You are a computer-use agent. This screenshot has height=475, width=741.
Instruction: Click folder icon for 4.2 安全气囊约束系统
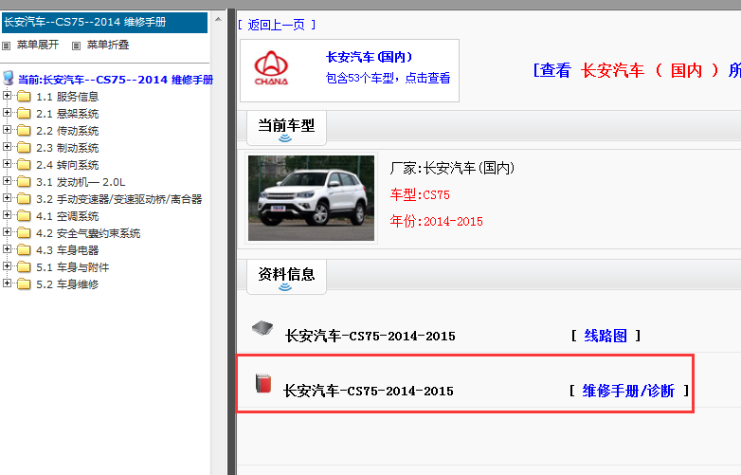tap(24, 233)
